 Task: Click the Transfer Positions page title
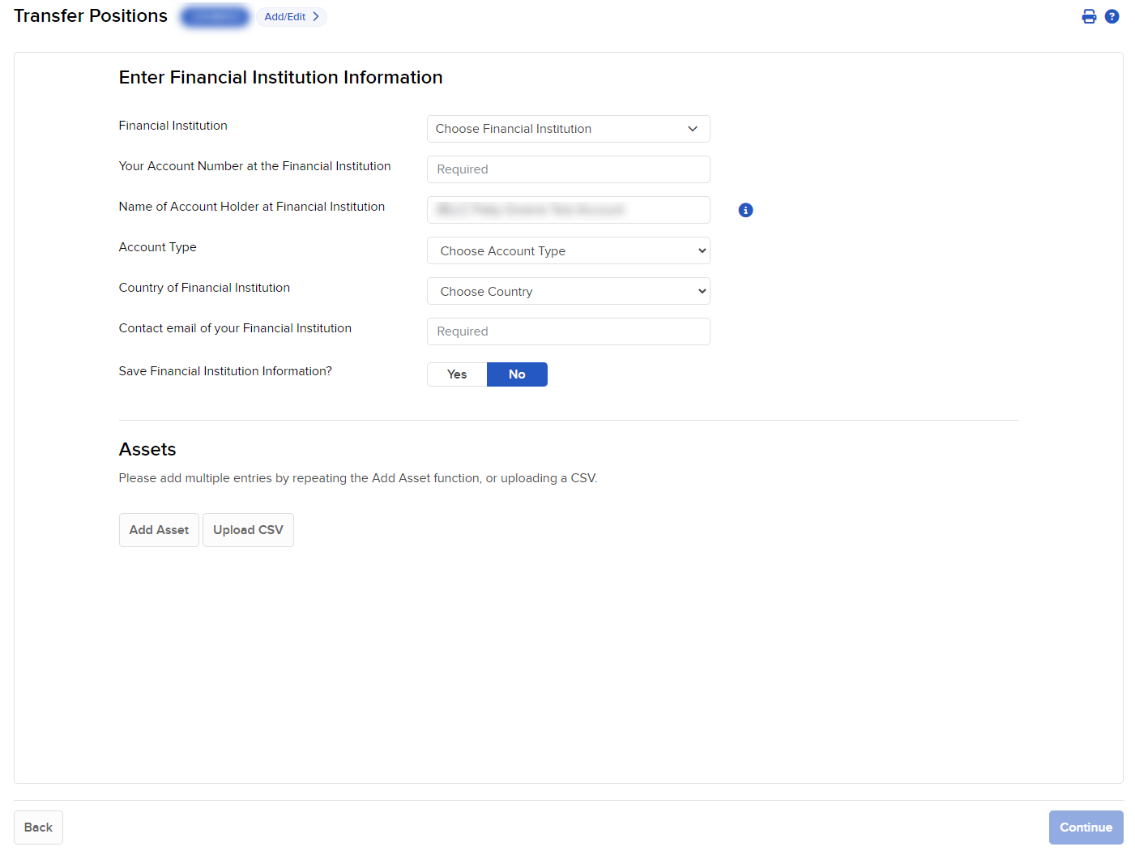pos(90,15)
